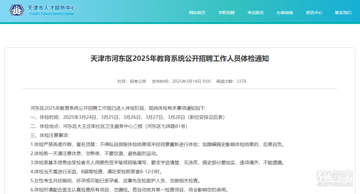Viewport: 360px width, 194px height.
Task: Click the Tianjin Talents Service Center logo icon
Action: coord(17,10)
